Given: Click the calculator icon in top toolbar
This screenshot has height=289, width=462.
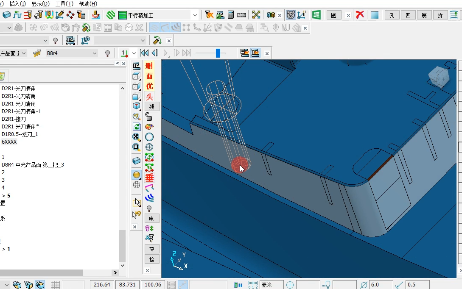Looking at the screenshot, I should coord(231,15).
